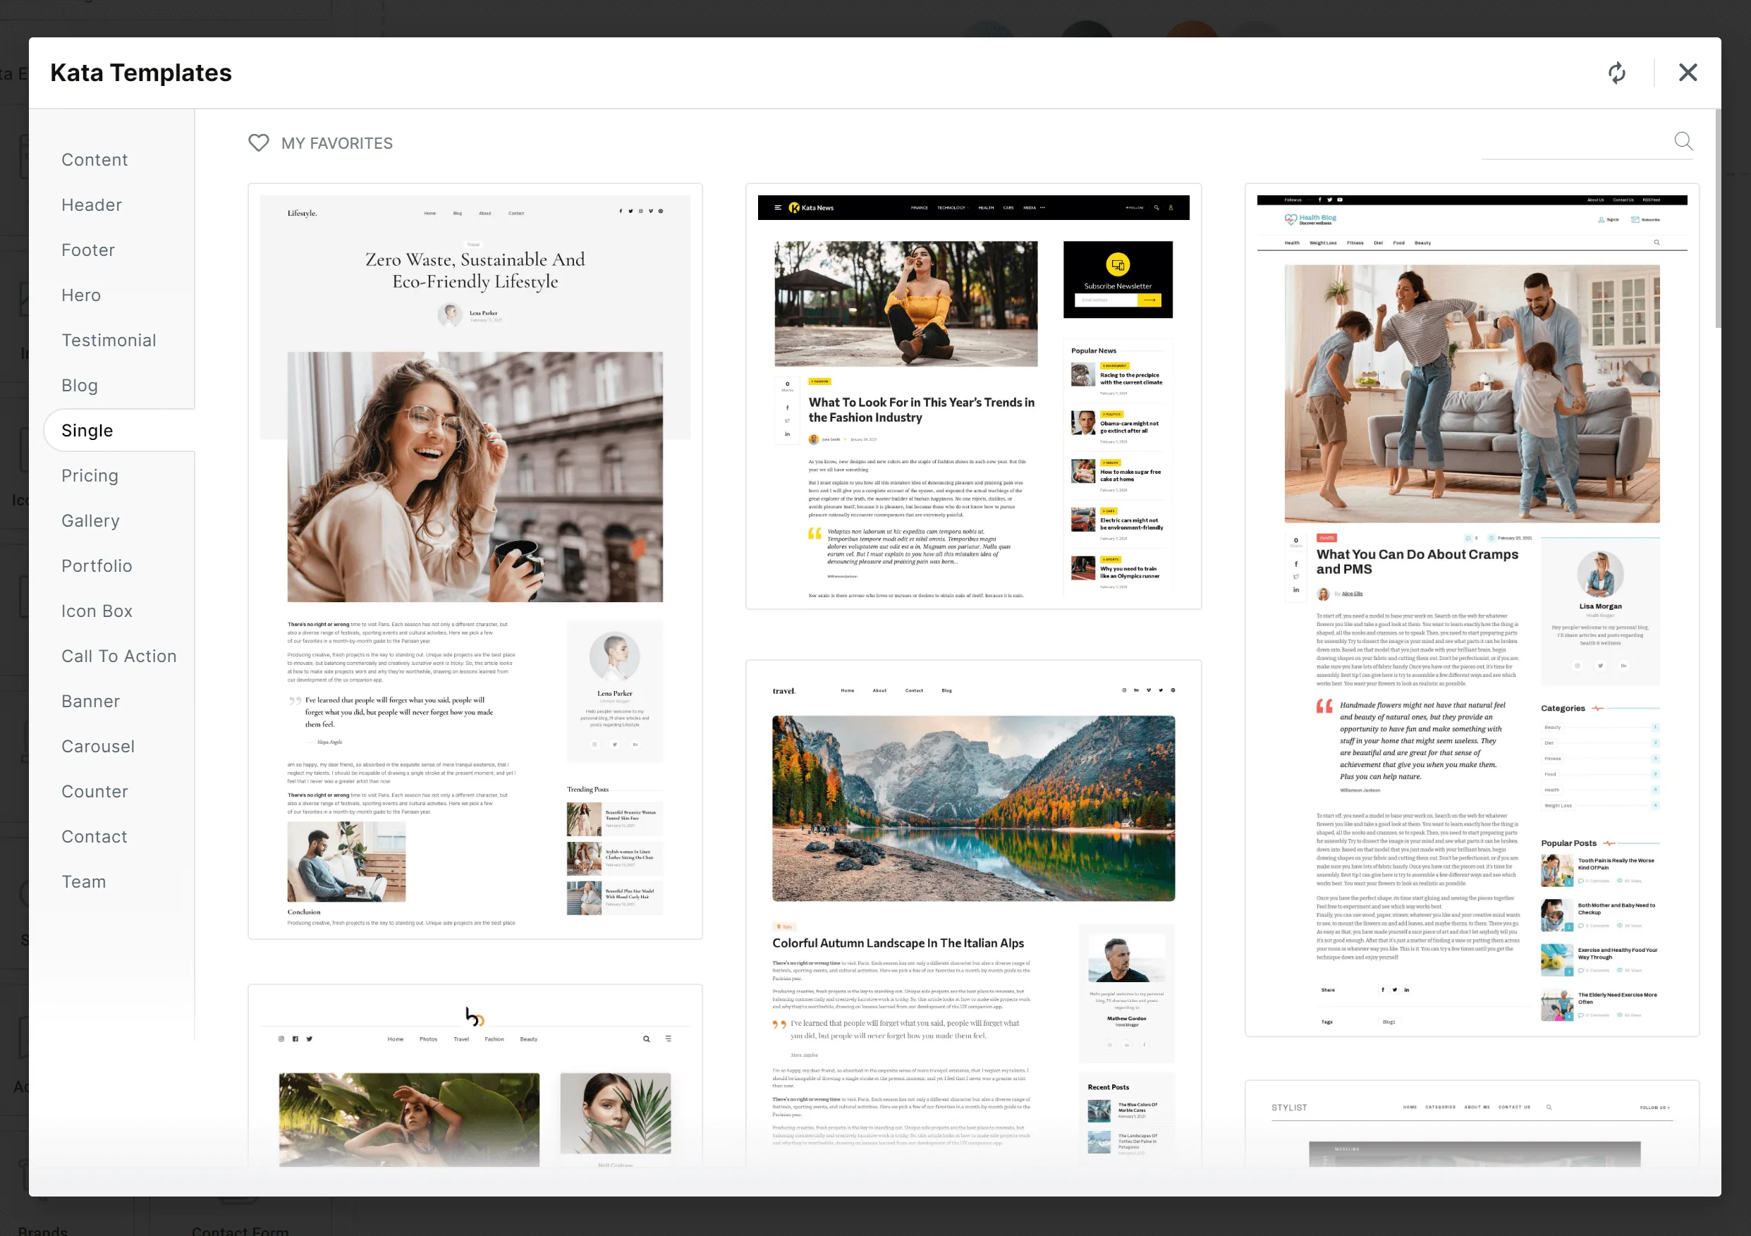Choose the Zero Waste Lifestyle single template
Image resolution: width=1751 pixels, height=1236 pixels.
(x=475, y=561)
